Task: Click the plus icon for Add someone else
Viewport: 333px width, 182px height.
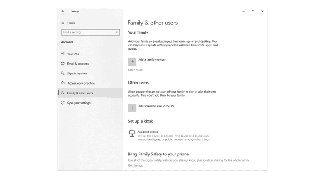Action: [x=132, y=108]
